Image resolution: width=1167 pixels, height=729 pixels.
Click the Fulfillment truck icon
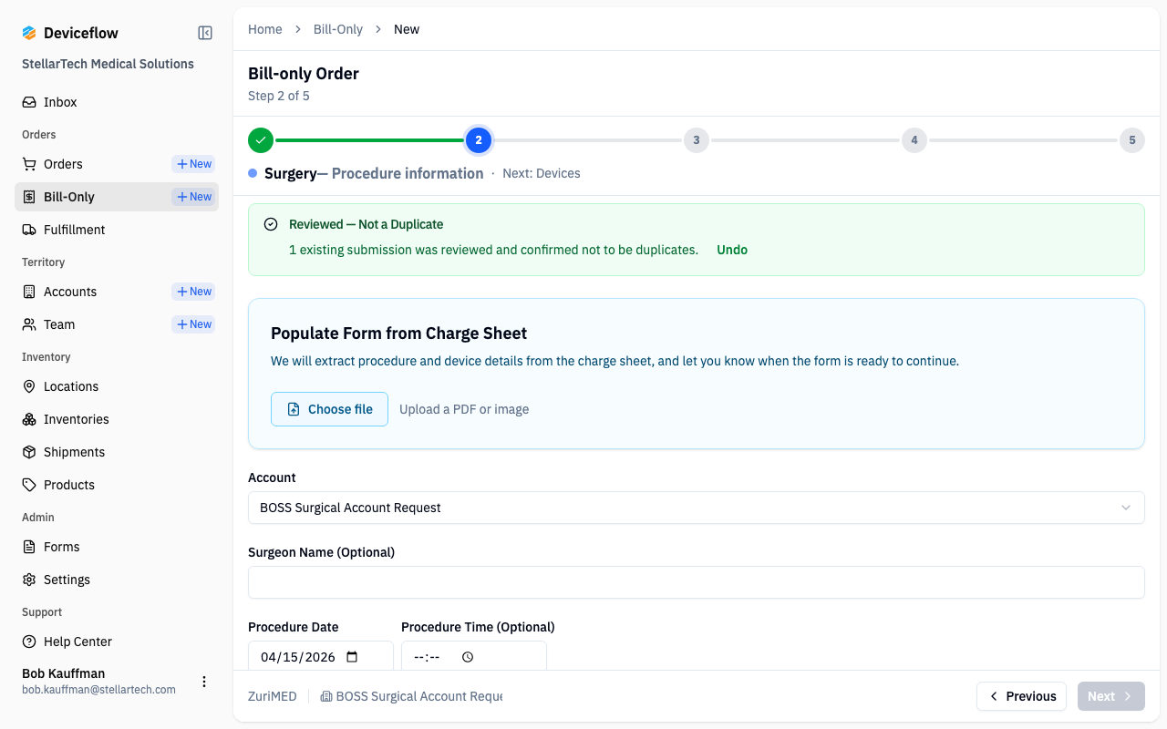click(x=29, y=230)
